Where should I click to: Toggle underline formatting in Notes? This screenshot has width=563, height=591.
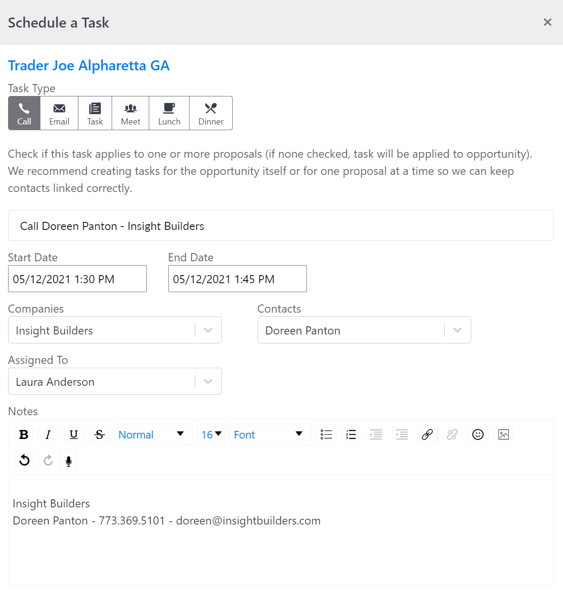click(x=74, y=435)
